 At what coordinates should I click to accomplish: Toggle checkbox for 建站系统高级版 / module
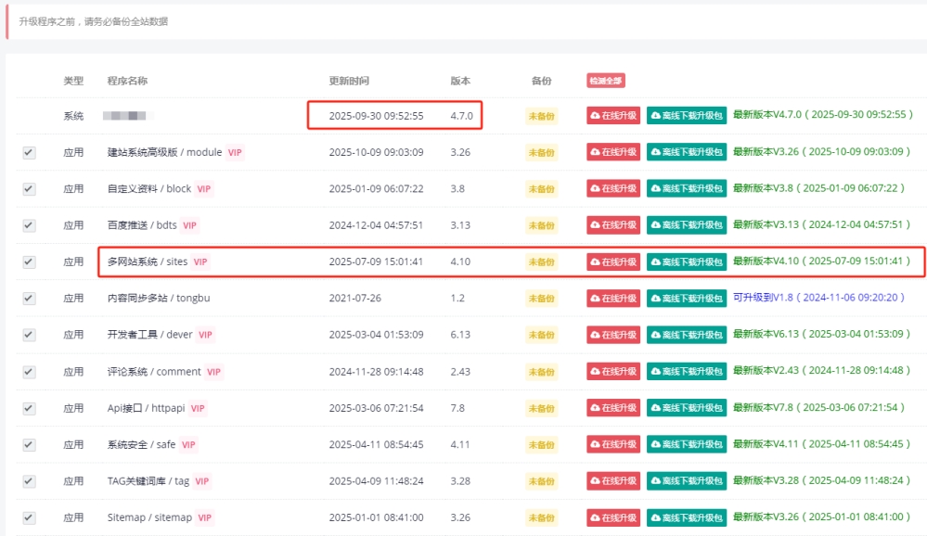click(29, 152)
